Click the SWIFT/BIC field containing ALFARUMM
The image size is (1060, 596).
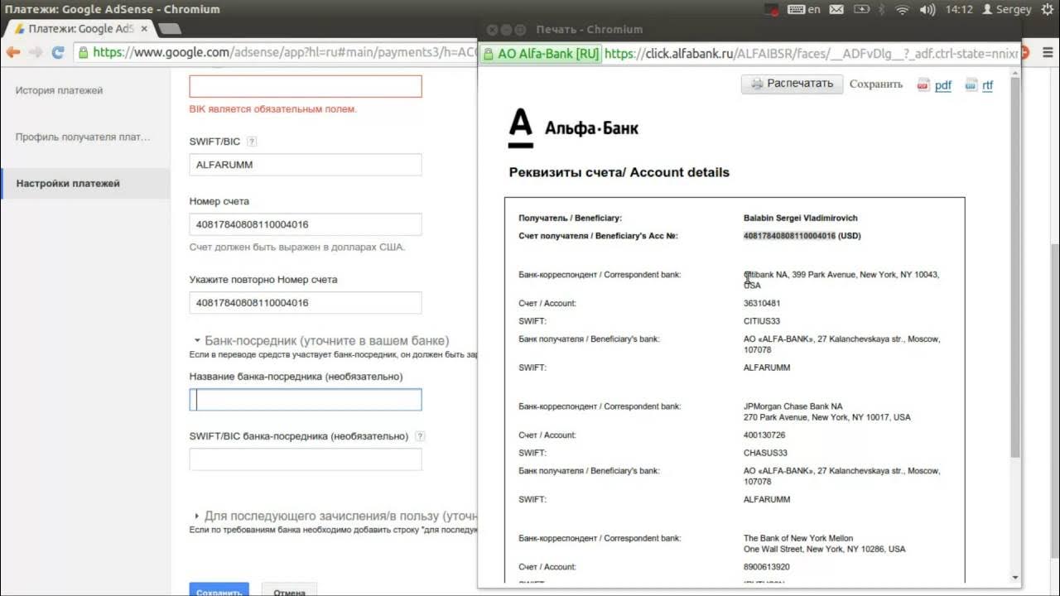click(306, 165)
